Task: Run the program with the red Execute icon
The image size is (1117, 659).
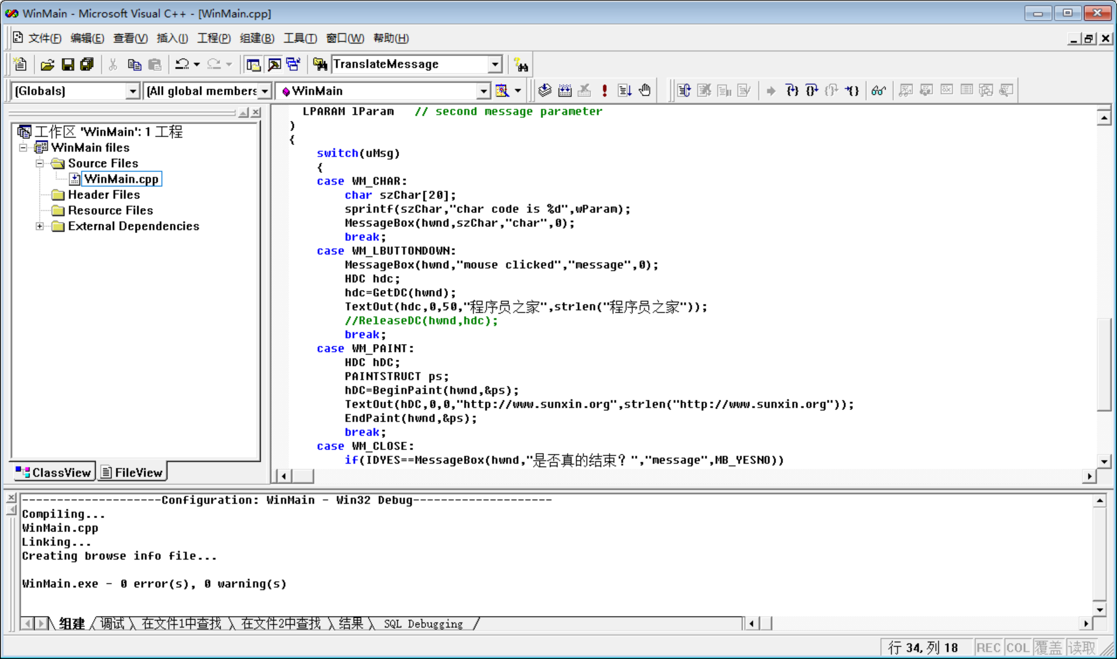Action: point(605,91)
